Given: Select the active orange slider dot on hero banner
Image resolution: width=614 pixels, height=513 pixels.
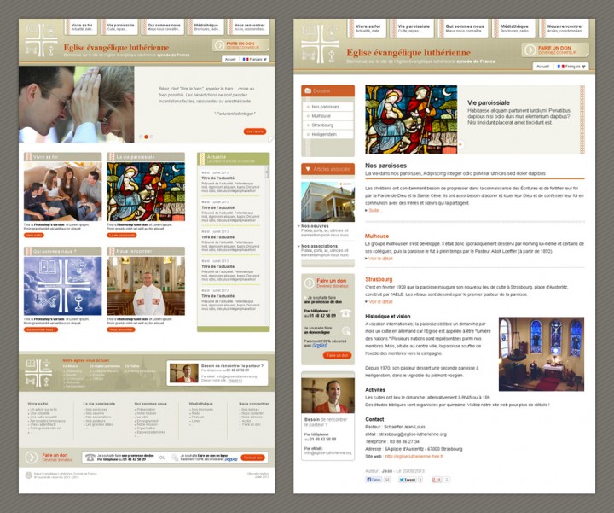Looking at the screenshot, I should 146,137.
